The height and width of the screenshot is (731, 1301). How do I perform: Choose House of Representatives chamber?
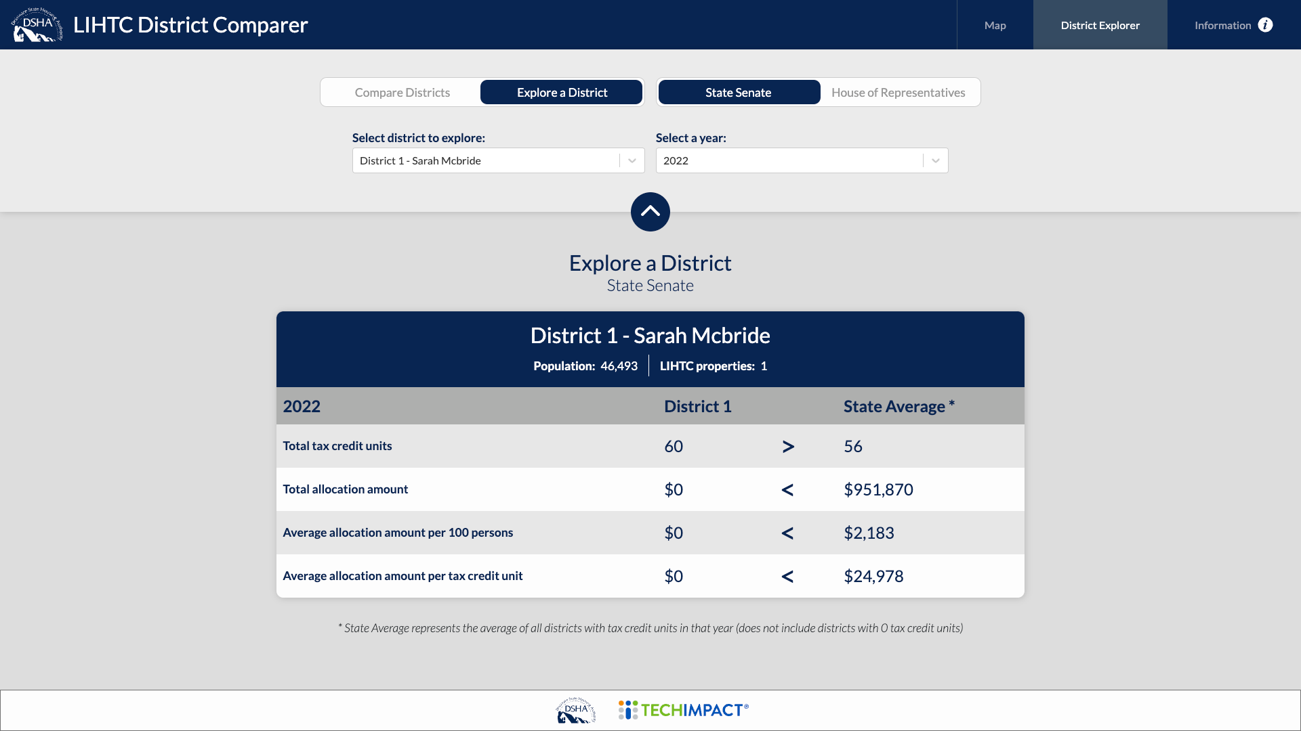899,92
